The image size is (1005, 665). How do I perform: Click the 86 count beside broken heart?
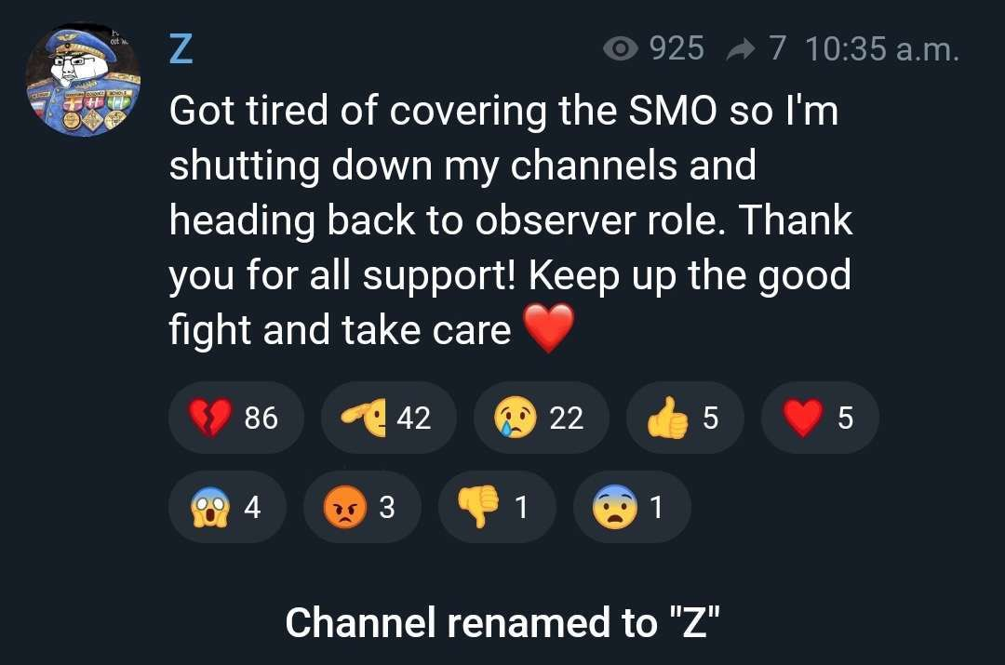pyautogui.click(x=261, y=418)
